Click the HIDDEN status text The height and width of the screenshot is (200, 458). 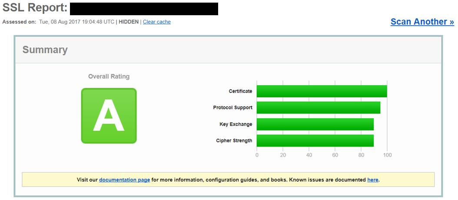(x=129, y=22)
